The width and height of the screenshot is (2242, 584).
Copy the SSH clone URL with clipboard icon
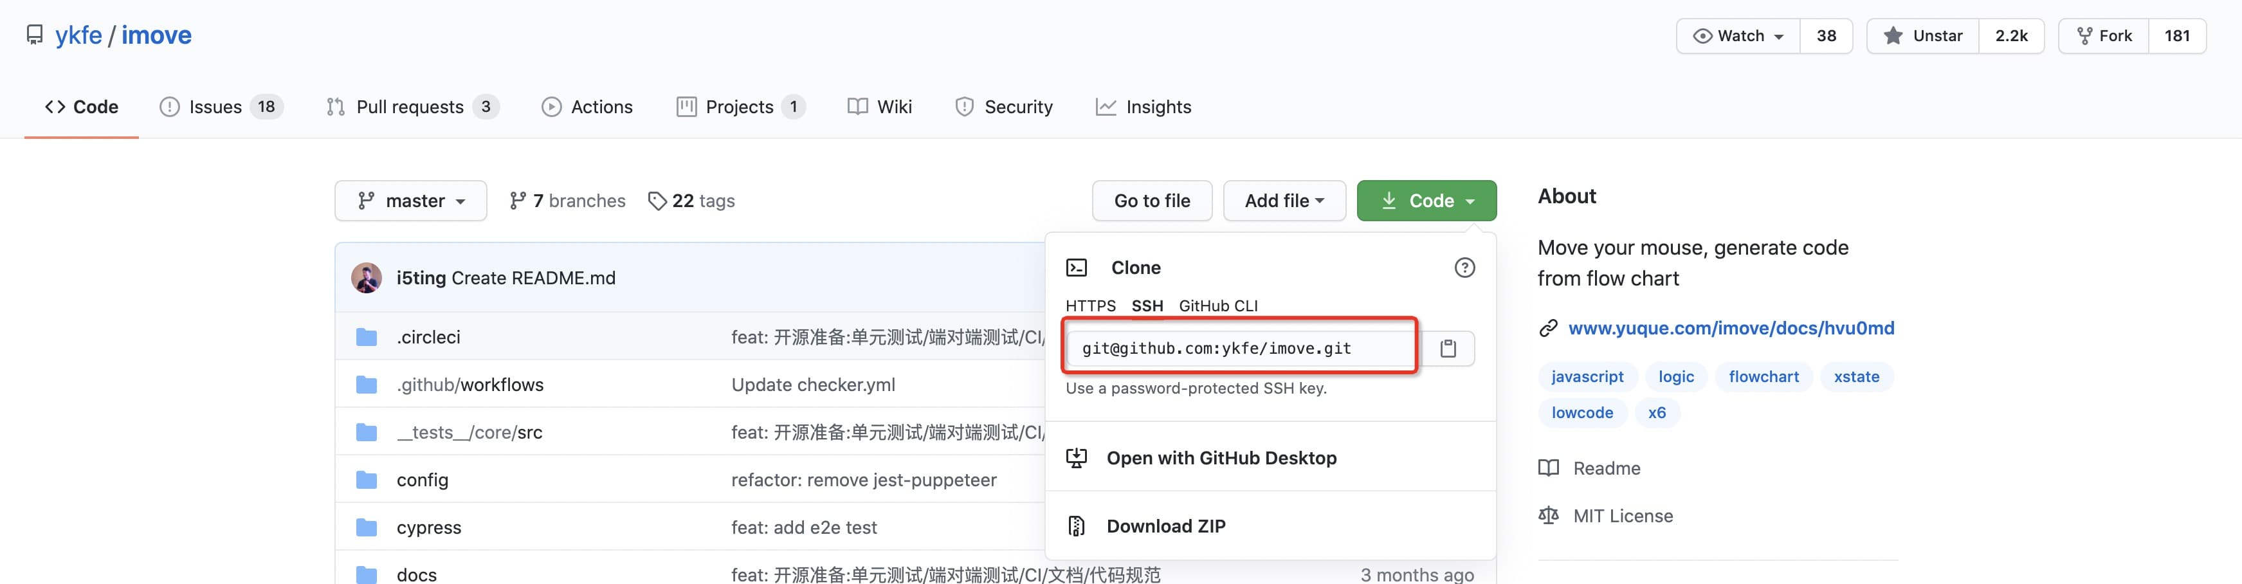click(1448, 348)
